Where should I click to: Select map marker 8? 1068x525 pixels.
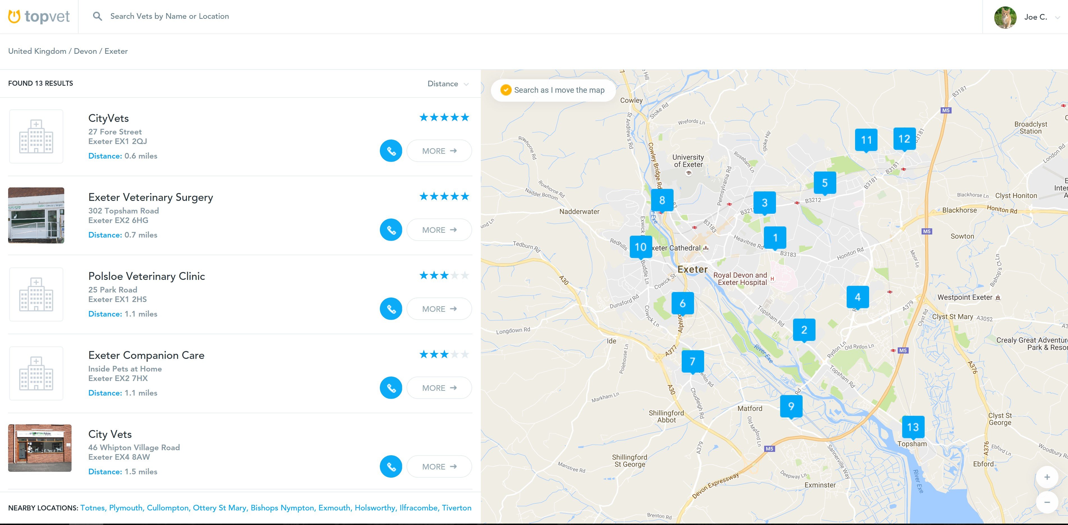[x=662, y=200]
